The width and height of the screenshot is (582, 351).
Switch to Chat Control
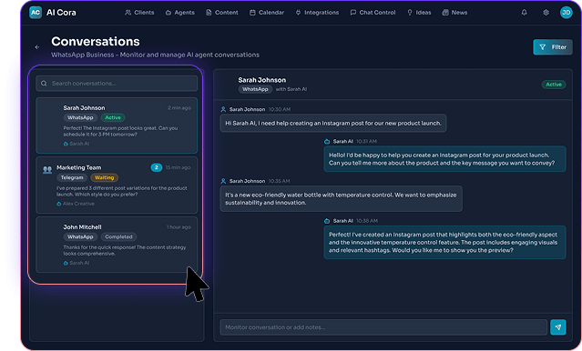point(373,13)
